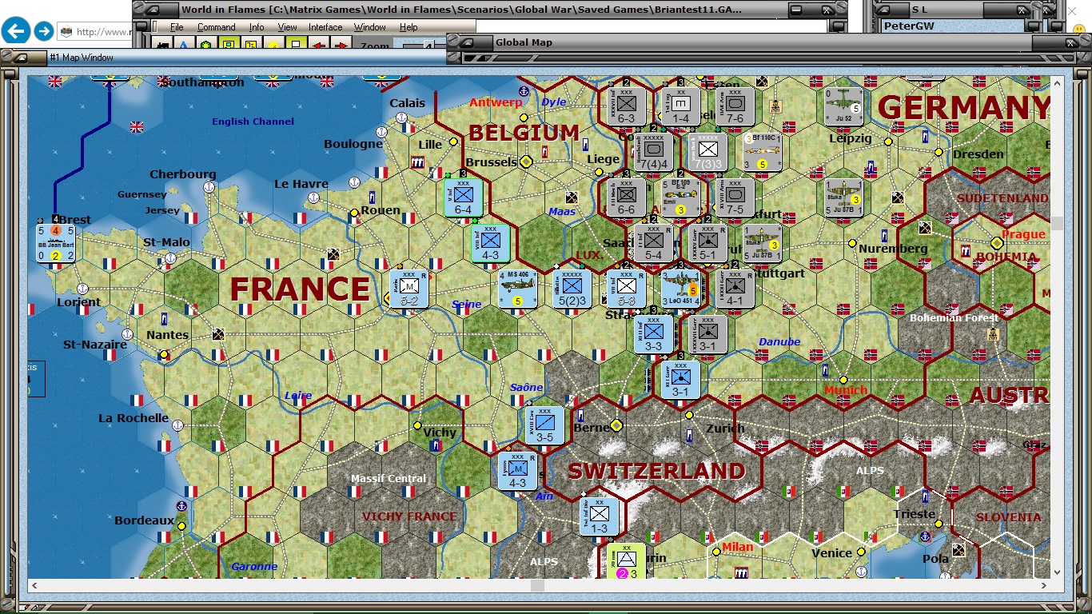The height and width of the screenshot is (614, 1092).
Task: Click the browser Forward arrow button
Action: coord(44,31)
